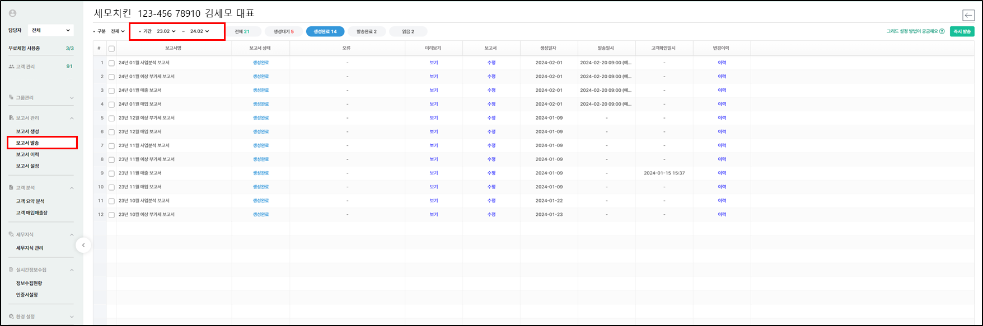Click the 세무지식 section icon

(x=11, y=235)
